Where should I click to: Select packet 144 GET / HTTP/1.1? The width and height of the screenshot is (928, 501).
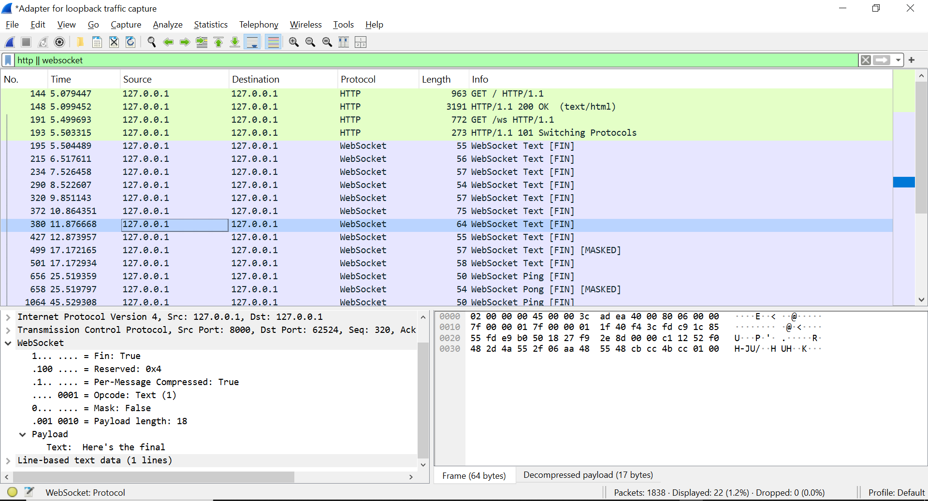[447, 94]
